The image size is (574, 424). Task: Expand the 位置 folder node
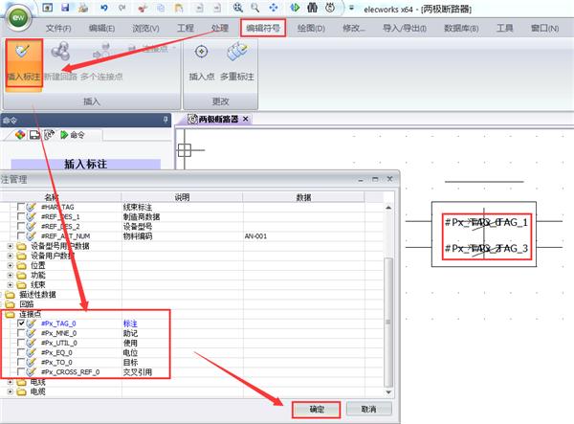tap(11, 265)
